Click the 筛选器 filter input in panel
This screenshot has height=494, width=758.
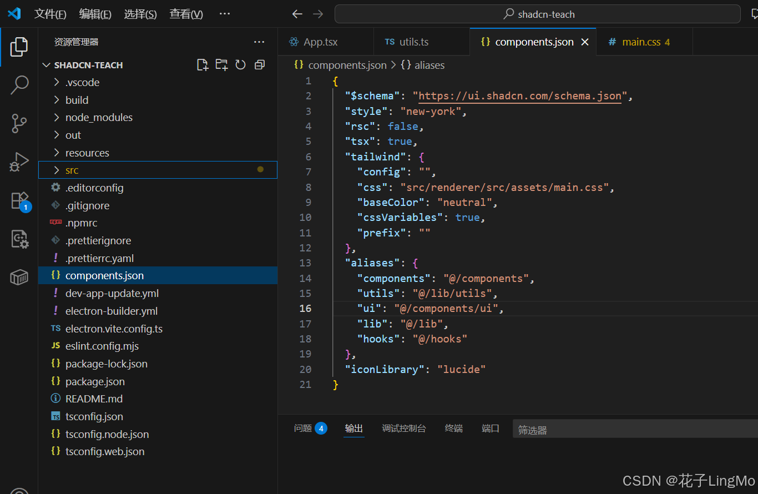coord(635,430)
